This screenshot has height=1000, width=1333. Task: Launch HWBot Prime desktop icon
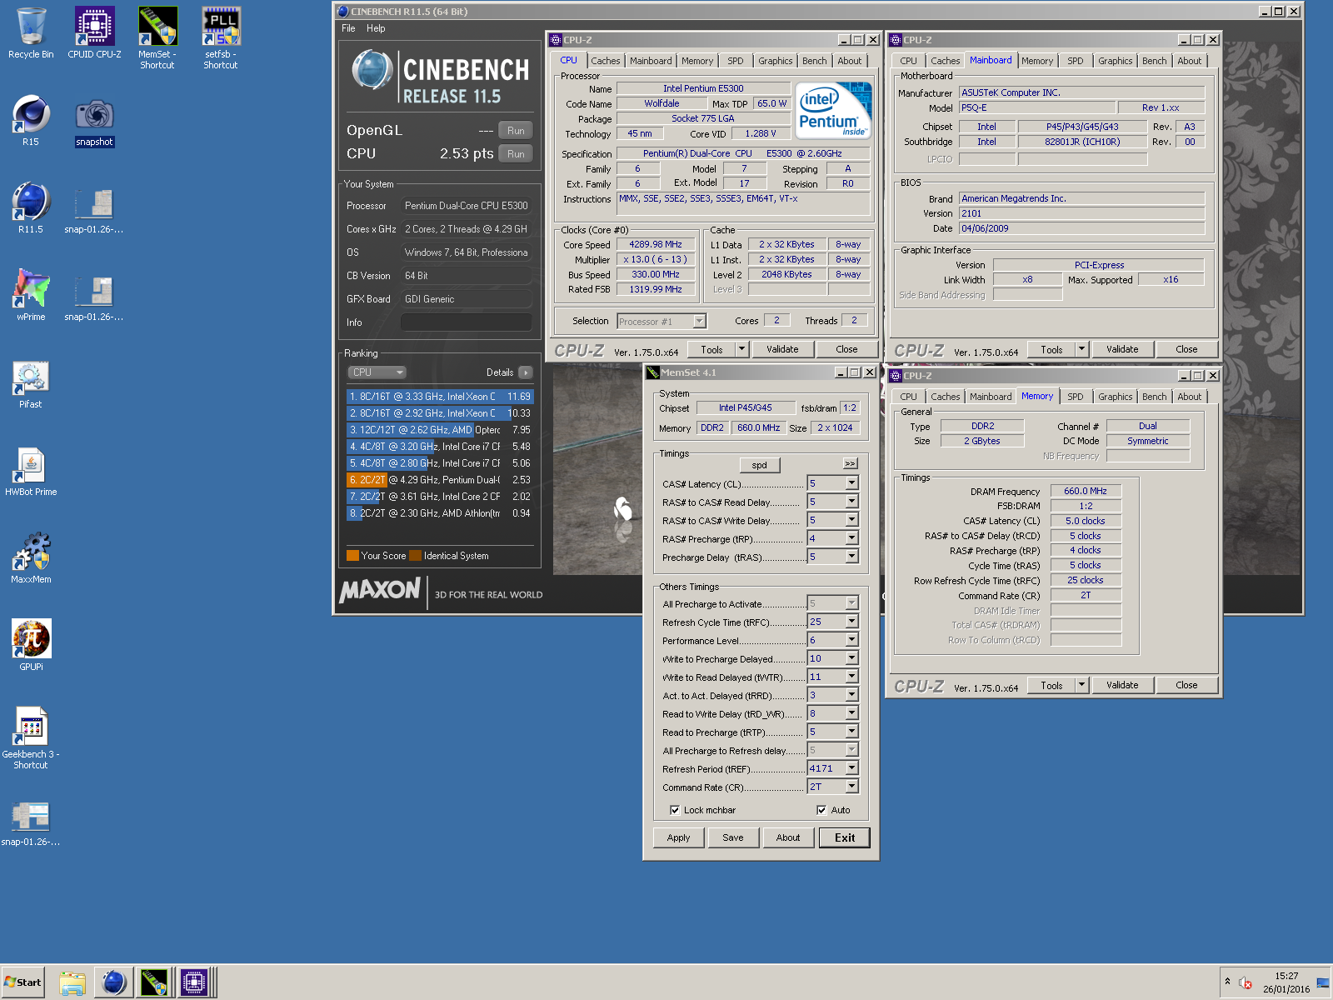31,471
